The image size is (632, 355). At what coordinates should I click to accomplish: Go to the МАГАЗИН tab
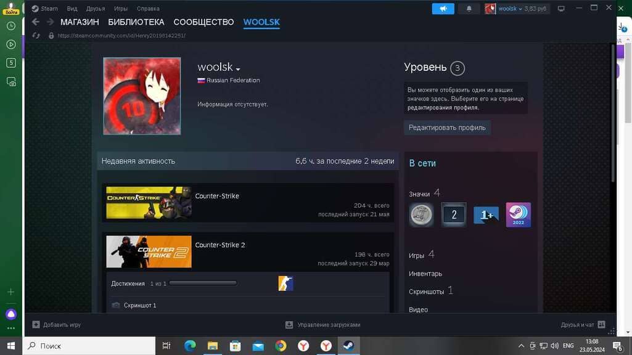click(x=80, y=22)
